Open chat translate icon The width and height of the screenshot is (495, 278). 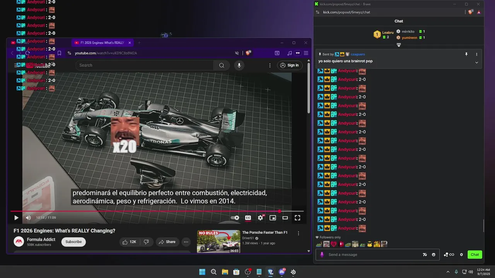click(x=425, y=255)
